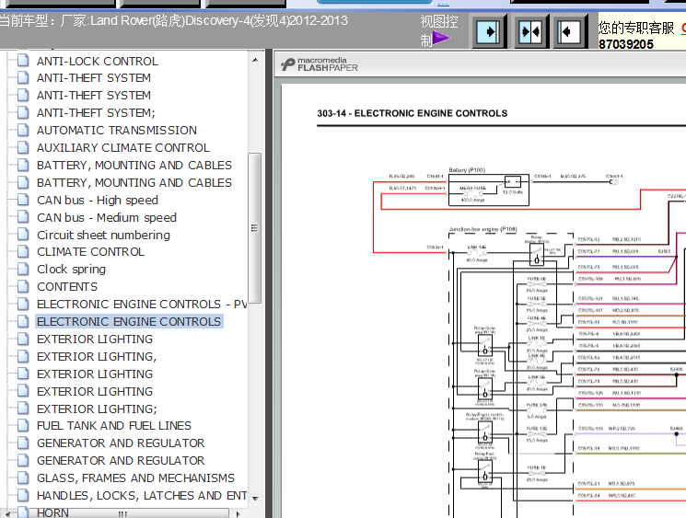Open GLASS, FRAMES AND MECHANISMS entry
The width and height of the screenshot is (686, 518).
tap(135, 478)
